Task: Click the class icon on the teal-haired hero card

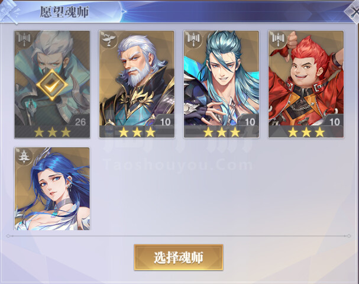Action: pos(193,39)
